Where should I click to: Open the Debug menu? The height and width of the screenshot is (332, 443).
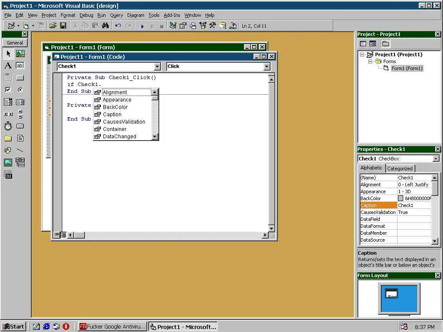tap(86, 15)
